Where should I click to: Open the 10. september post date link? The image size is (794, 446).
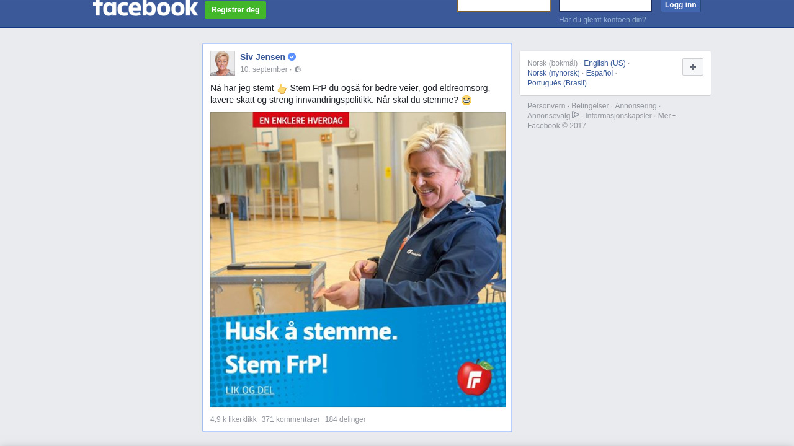[264, 69]
